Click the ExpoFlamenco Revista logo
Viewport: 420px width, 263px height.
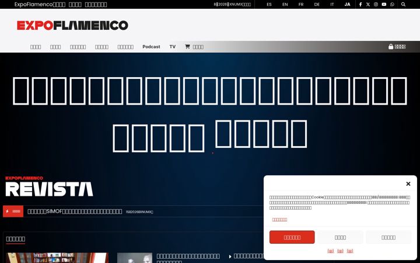[x=49, y=186]
